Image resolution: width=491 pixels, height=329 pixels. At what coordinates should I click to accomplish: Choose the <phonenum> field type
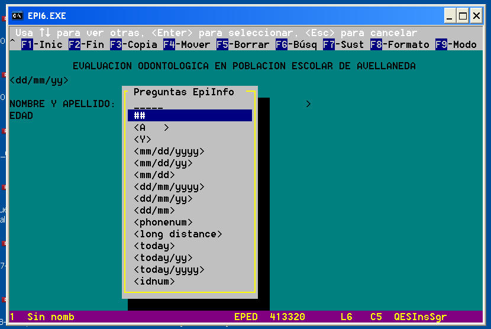[163, 222]
